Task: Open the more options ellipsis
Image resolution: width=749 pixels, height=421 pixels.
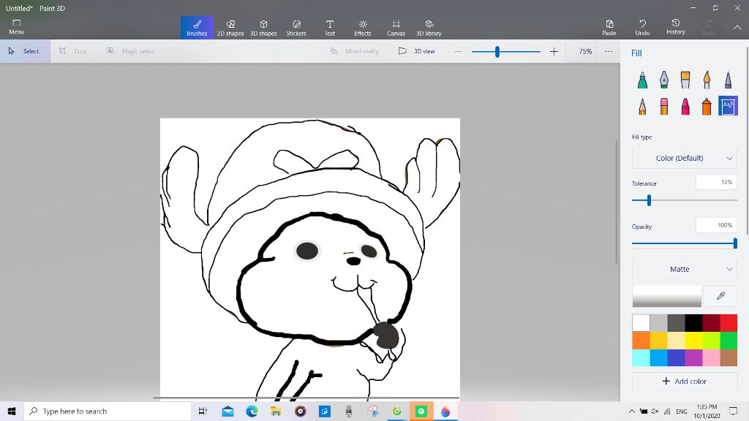Action: pyautogui.click(x=608, y=51)
